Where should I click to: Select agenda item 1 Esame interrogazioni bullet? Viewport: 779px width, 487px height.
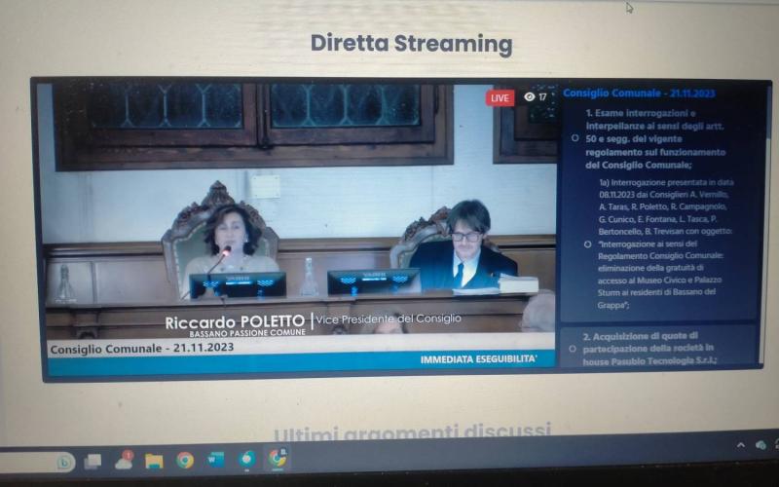pyautogui.click(x=575, y=138)
